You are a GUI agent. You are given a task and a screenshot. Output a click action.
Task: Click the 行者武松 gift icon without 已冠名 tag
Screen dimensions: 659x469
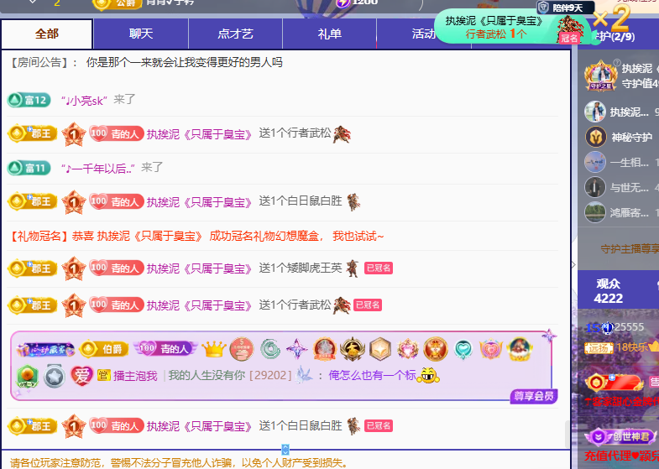coord(343,134)
